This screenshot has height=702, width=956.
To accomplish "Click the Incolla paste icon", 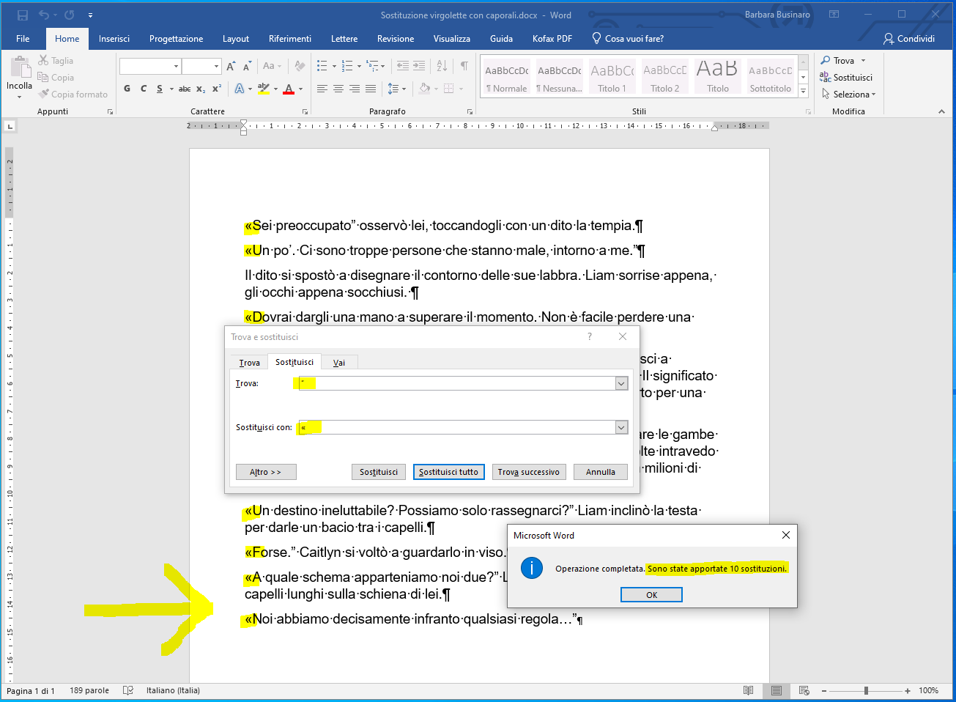I will pos(20,69).
